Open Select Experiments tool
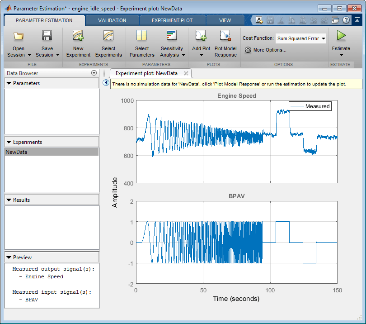366x324 pixels. 108,36
